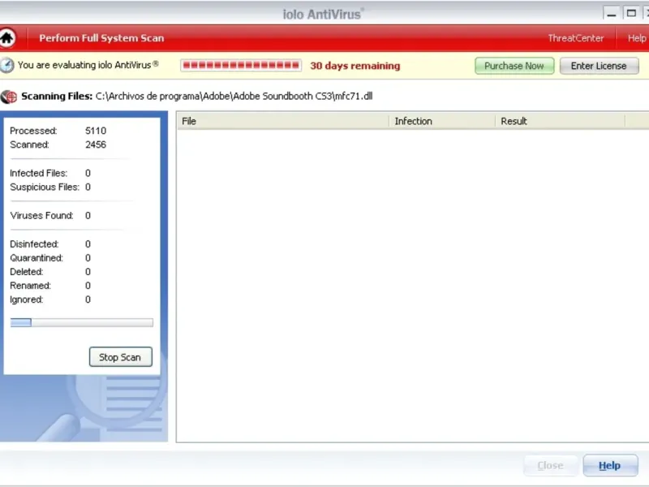The image size is (649, 487).
Task: Click the Purchase Now button
Action: 514,66
